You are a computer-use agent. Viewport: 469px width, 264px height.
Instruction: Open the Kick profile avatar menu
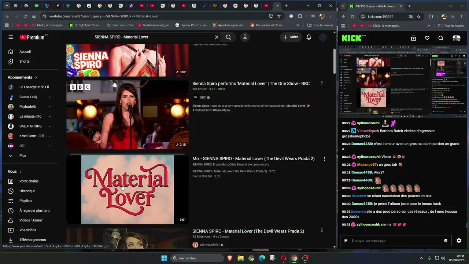tap(457, 38)
